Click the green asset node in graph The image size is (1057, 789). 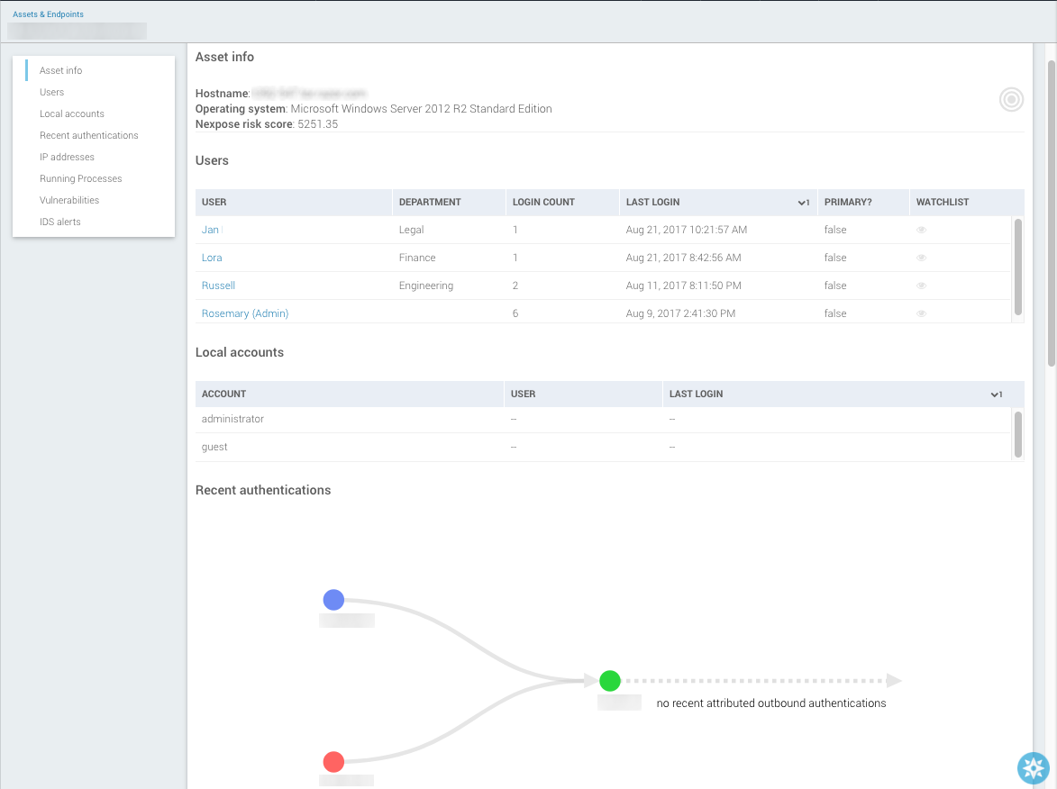pos(610,681)
